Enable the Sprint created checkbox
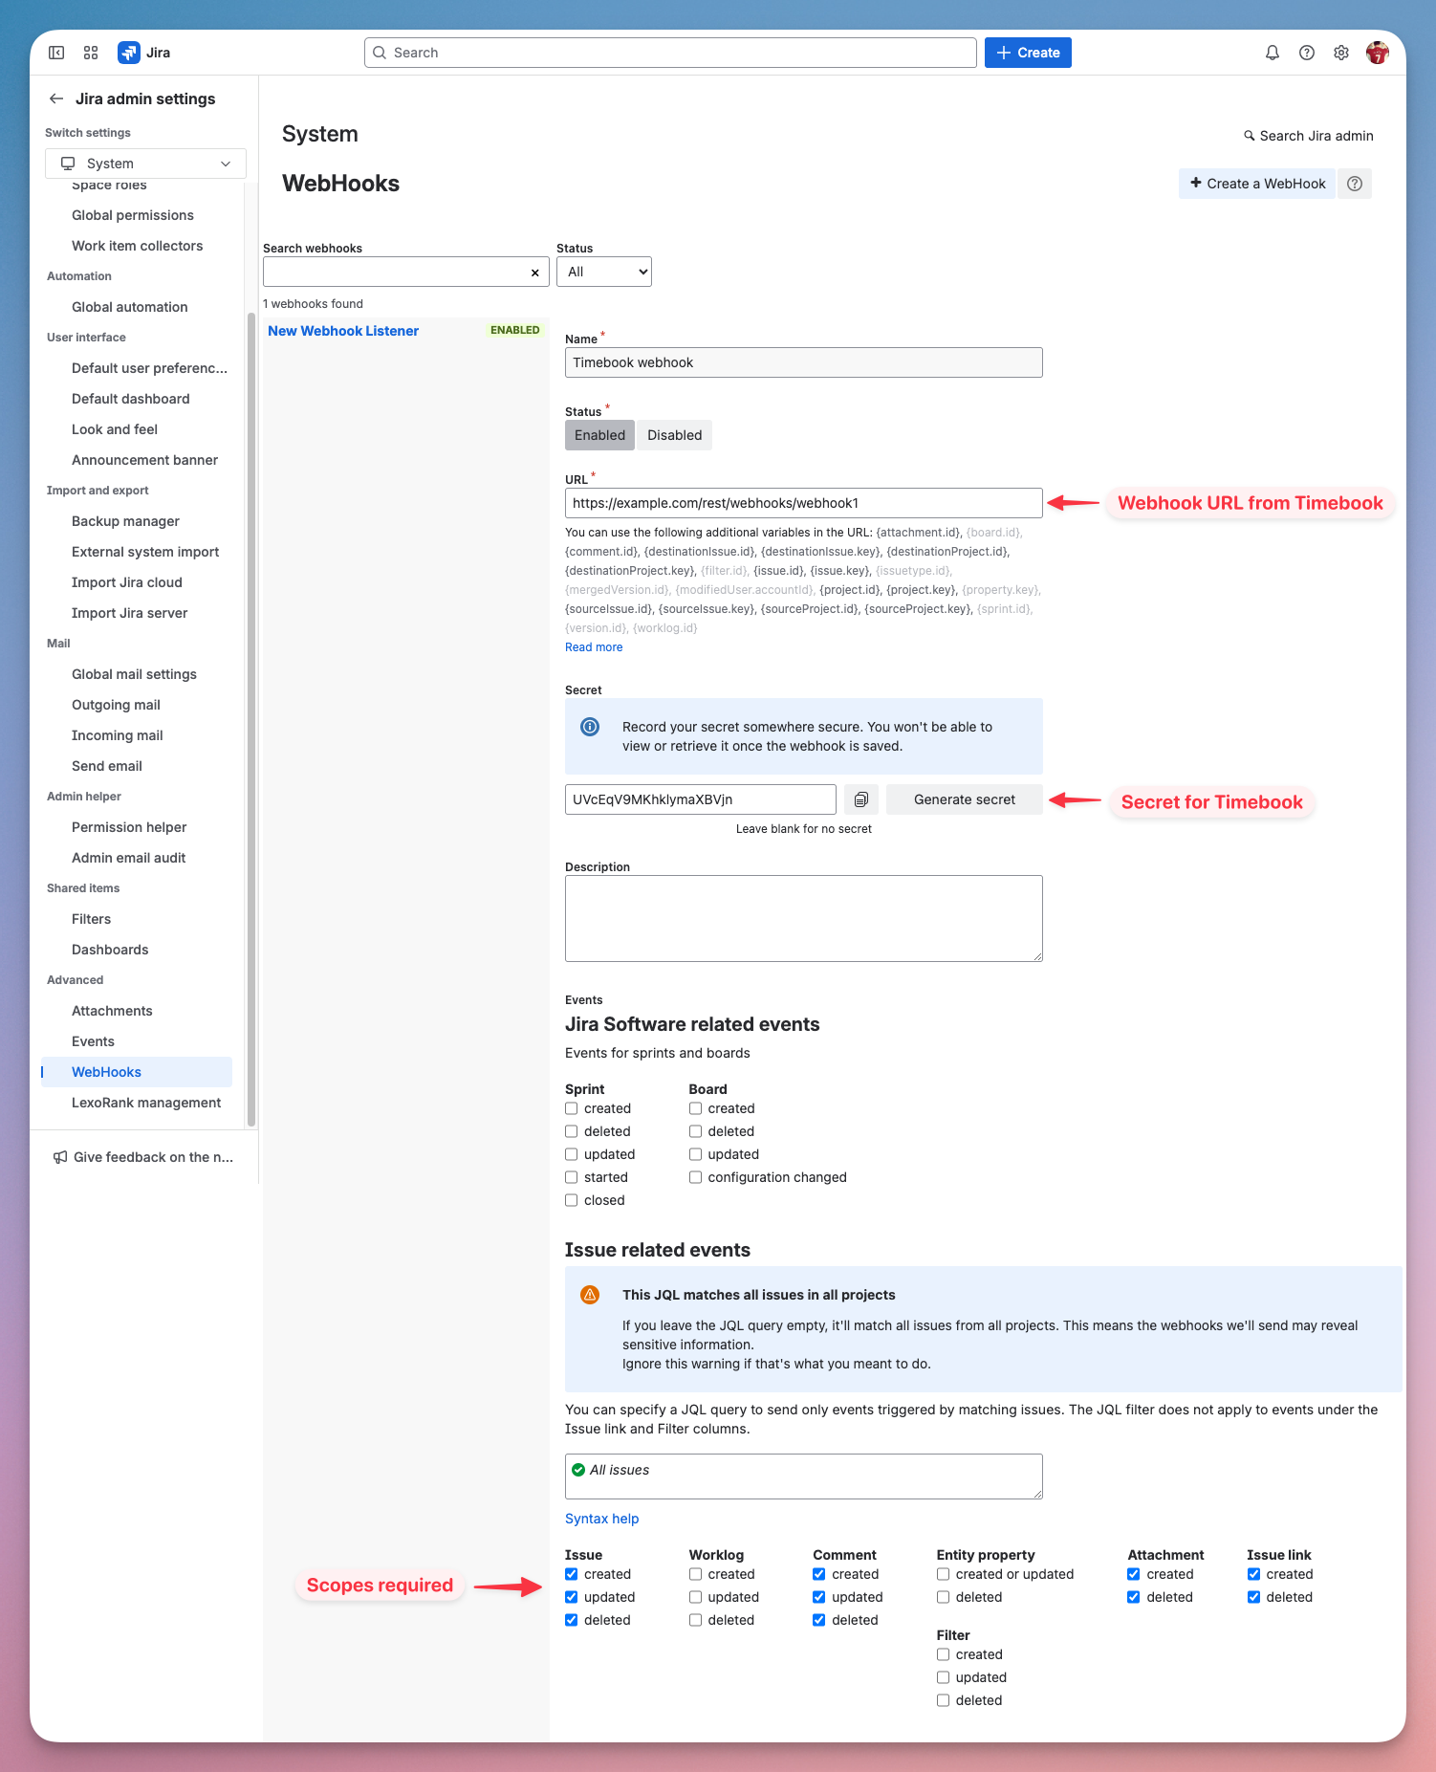The height and width of the screenshot is (1772, 1436). [x=572, y=1108]
